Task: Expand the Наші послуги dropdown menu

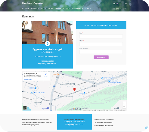Action: 47,8
